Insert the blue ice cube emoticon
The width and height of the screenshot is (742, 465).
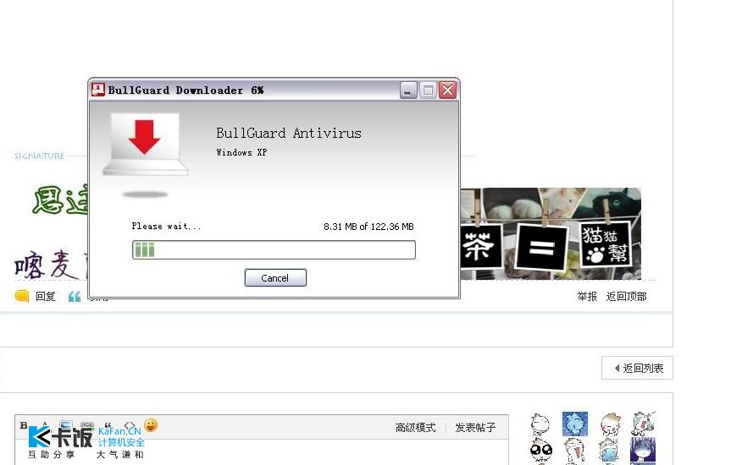[x=608, y=451]
